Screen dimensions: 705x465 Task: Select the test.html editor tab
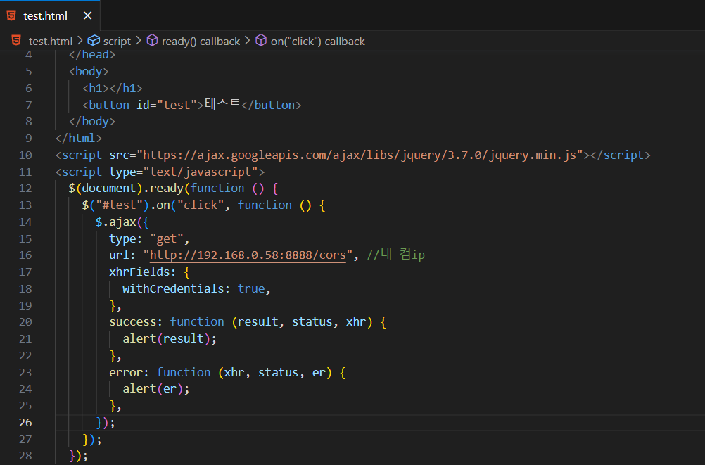49,15
